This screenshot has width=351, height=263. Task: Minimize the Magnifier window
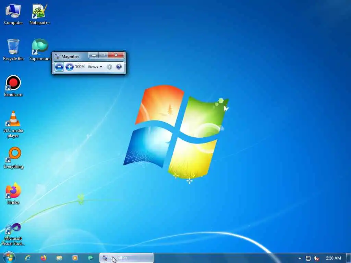(94, 55)
